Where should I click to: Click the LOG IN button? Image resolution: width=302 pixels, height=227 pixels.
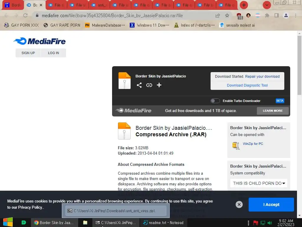(54, 53)
